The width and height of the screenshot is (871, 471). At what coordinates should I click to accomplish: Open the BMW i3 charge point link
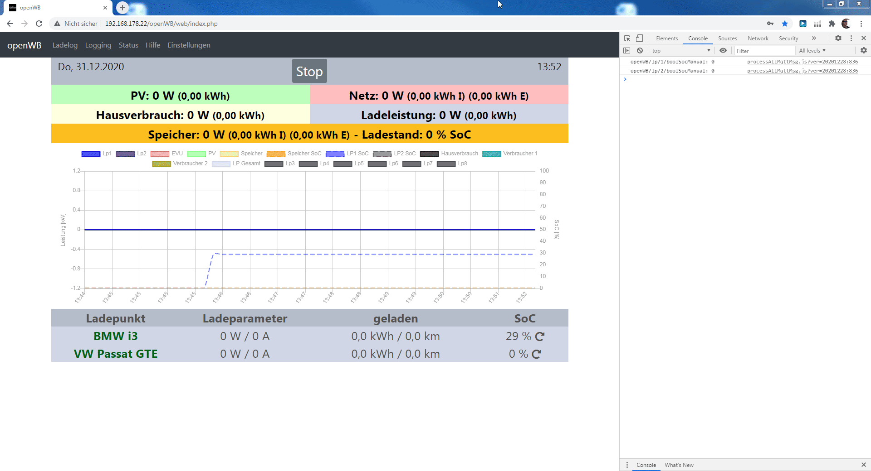coord(115,336)
